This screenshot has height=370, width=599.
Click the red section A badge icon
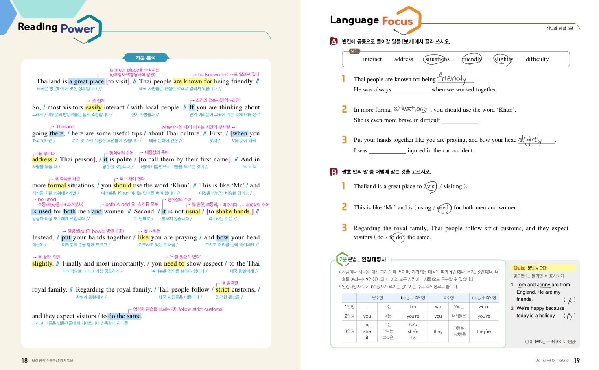pyautogui.click(x=334, y=41)
